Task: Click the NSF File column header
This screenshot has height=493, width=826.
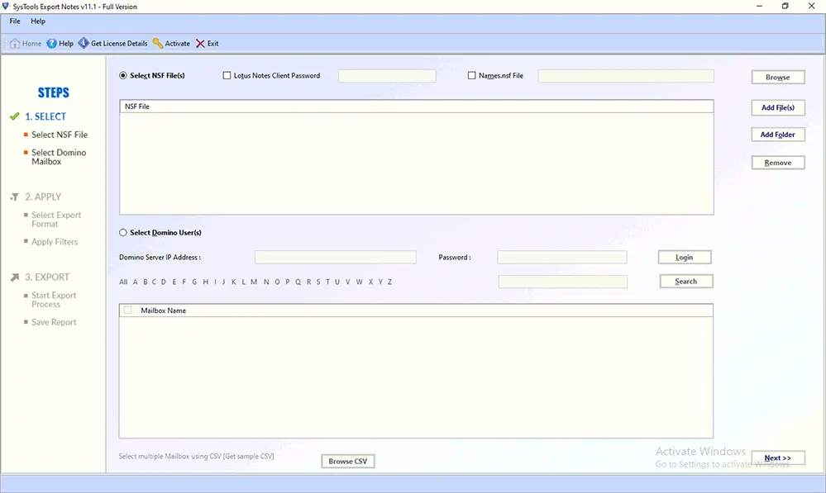Action: click(x=416, y=107)
